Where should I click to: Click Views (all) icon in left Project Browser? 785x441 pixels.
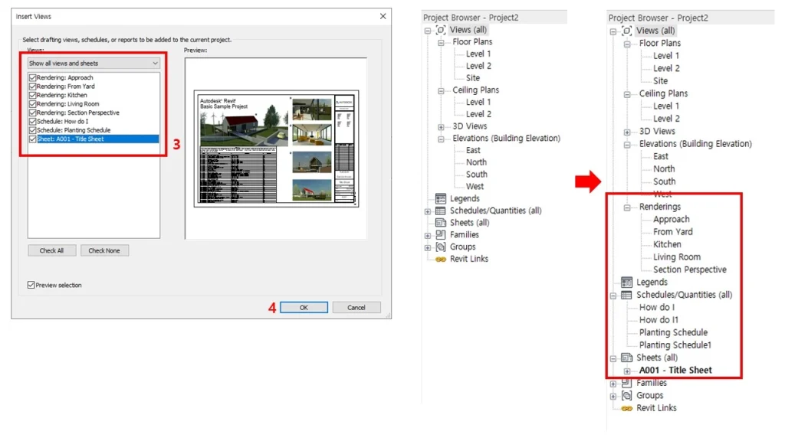click(x=441, y=30)
